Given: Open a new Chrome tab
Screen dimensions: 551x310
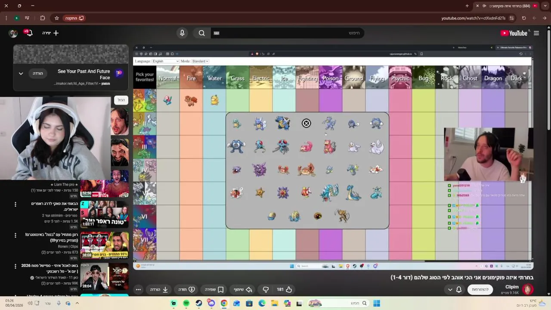Looking at the screenshot, I should click(467, 6).
